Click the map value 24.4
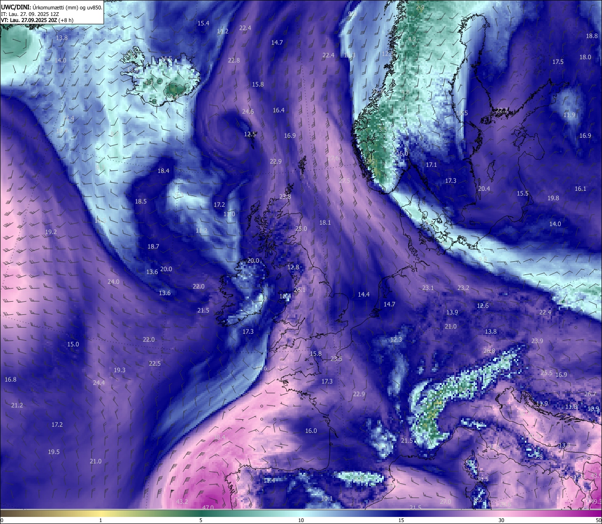Viewport: 602px width, 524px height. (99, 383)
